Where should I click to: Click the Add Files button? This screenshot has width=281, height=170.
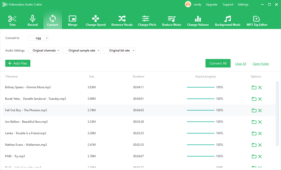tap(18, 63)
